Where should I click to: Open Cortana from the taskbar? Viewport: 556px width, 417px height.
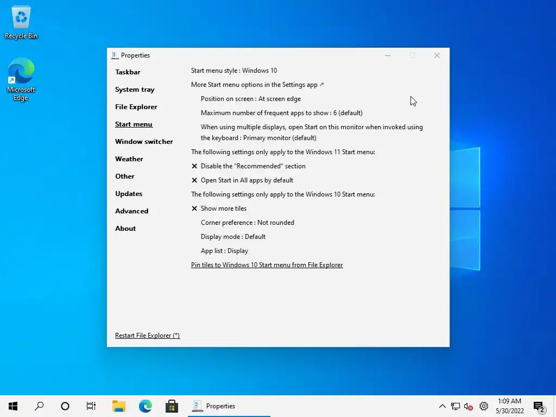(65, 406)
